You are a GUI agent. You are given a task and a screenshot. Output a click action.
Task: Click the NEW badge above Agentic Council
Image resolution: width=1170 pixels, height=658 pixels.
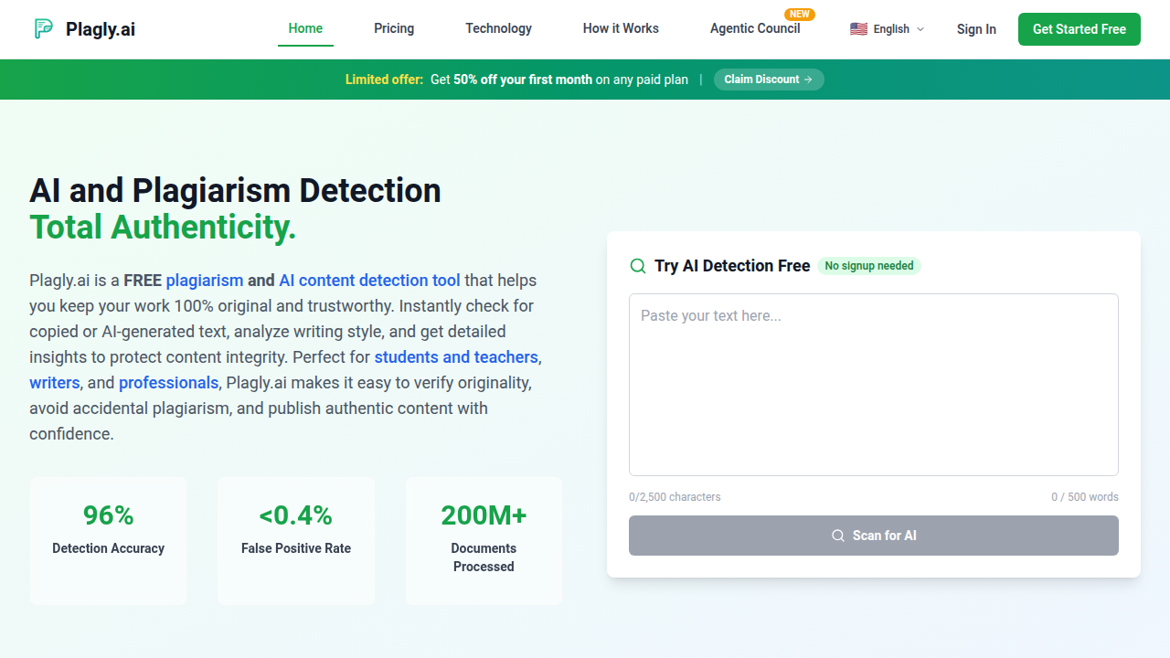click(800, 15)
